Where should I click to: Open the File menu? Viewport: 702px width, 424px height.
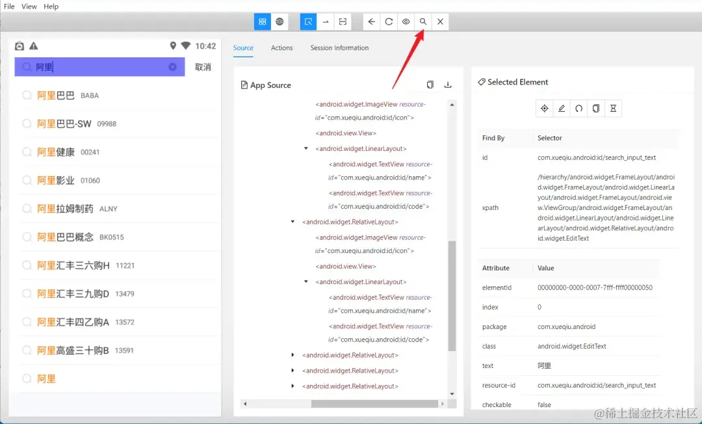point(9,7)
